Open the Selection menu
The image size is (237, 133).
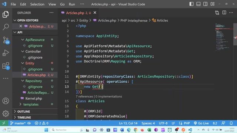[37, 4]
